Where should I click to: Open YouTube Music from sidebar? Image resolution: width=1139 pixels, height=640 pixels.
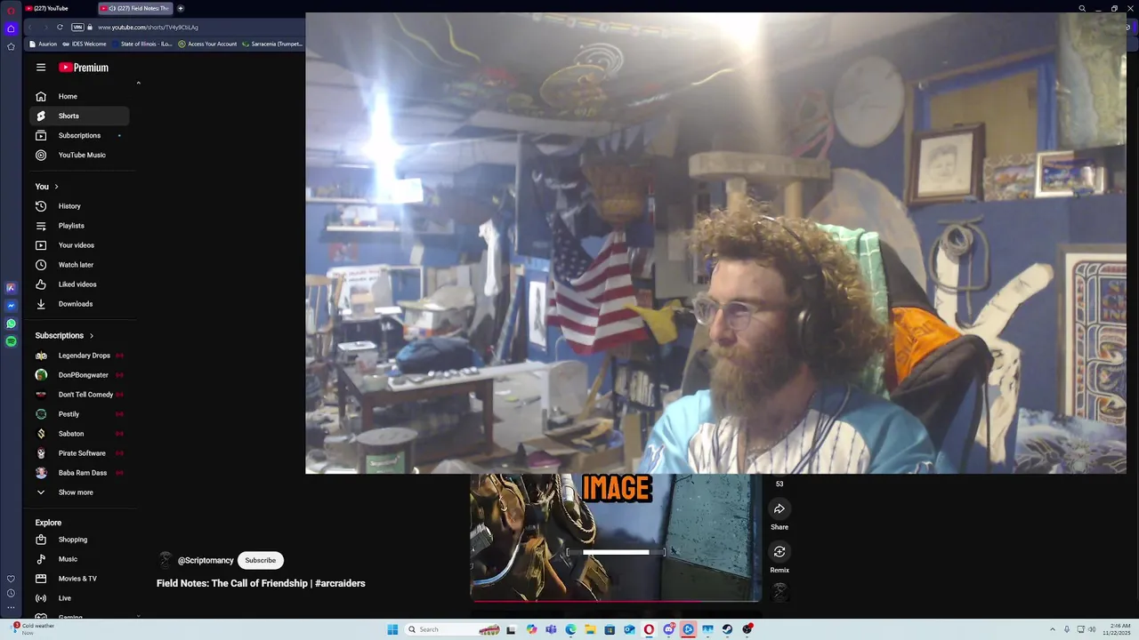(x=79, y=155)
